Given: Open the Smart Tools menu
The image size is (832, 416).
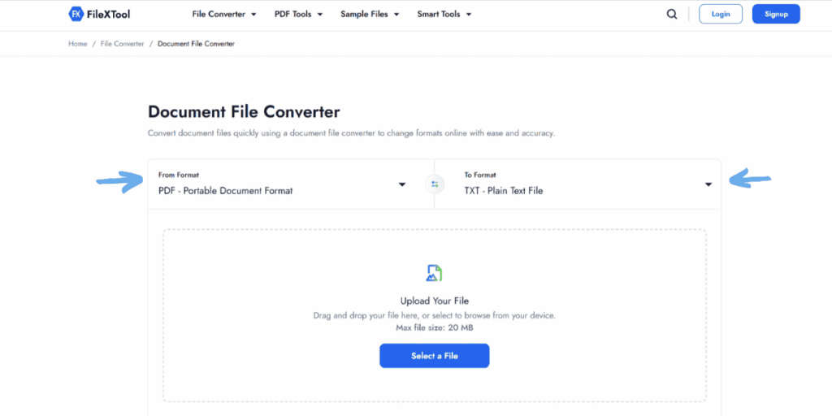Looking at the screenshot, I should (x=444, y=15).
